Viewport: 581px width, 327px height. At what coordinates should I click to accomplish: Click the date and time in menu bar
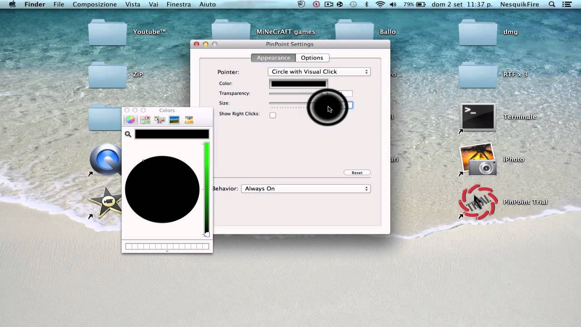[462, 4]
